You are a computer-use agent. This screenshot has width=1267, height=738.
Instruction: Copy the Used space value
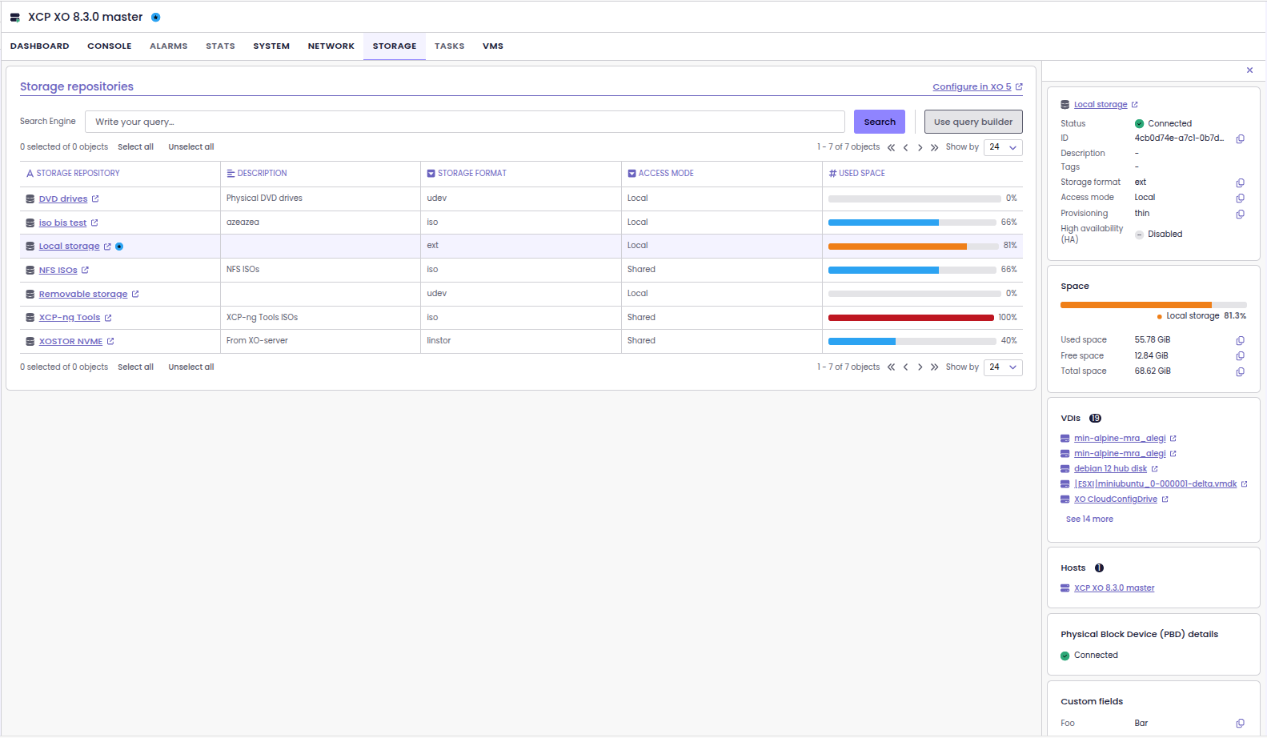pyautogui.click(x=1240, y=340)
